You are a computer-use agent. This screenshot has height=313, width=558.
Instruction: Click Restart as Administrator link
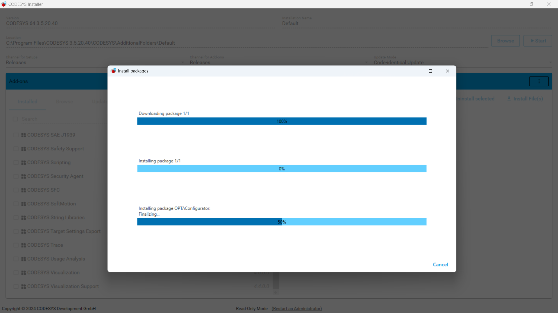click(x=297, y=309)
